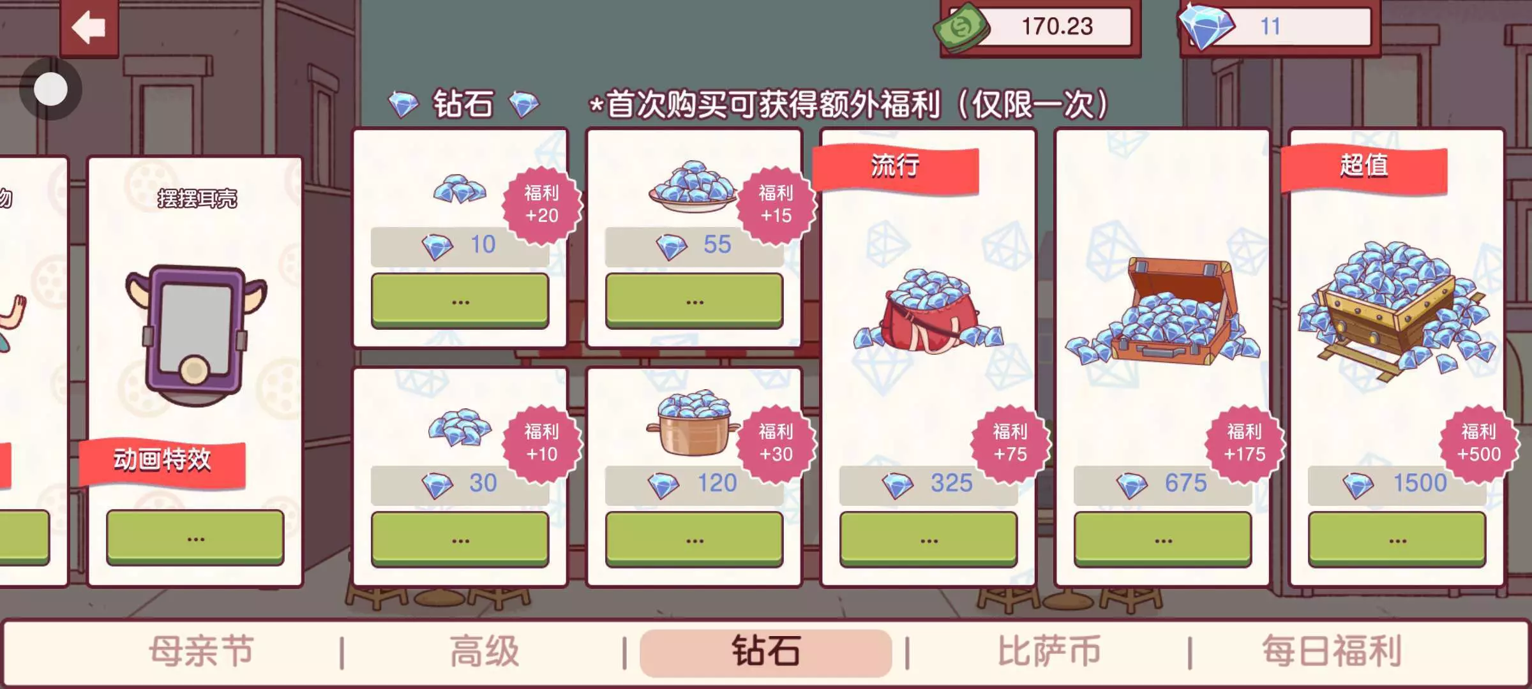Tap the diamond balance icon showing 11
This screenshot has height=689, width=1532.
tap(1206, 27)
